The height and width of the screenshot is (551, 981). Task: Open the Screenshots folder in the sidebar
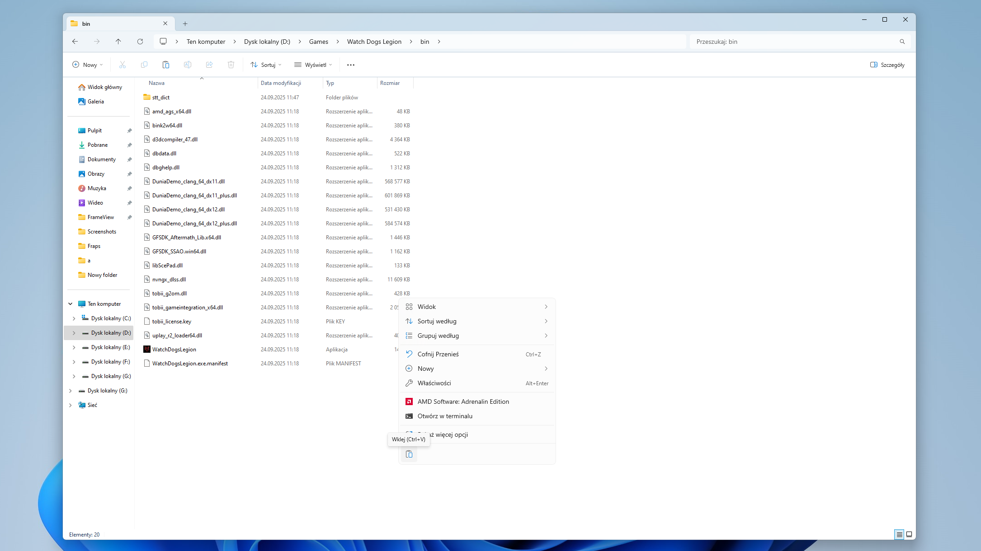(x=97, y=232)
